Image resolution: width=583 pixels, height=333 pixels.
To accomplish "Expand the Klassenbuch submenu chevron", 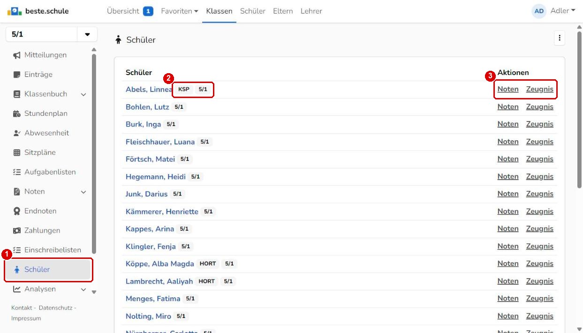I will (84, 94).
